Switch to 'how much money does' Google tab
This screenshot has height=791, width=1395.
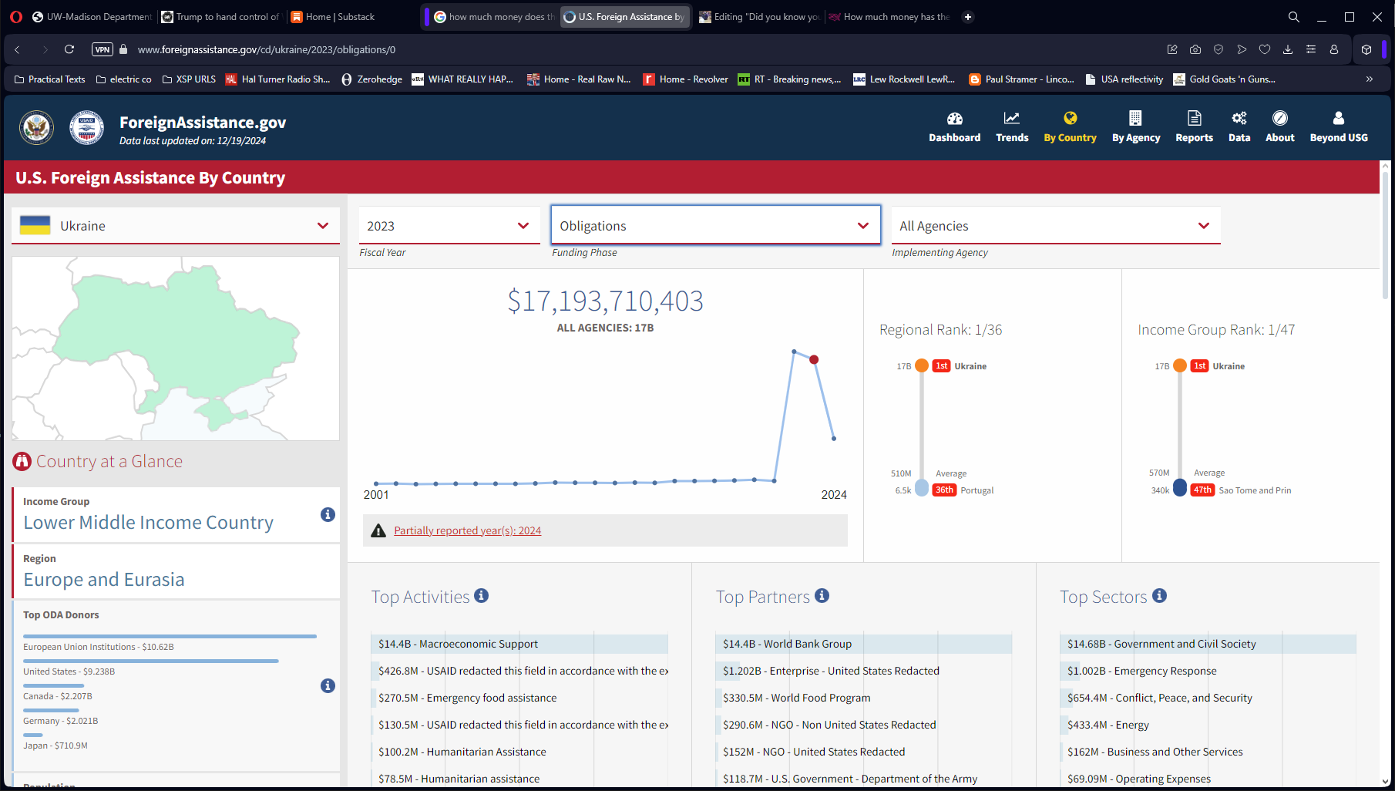click(494, 16)
